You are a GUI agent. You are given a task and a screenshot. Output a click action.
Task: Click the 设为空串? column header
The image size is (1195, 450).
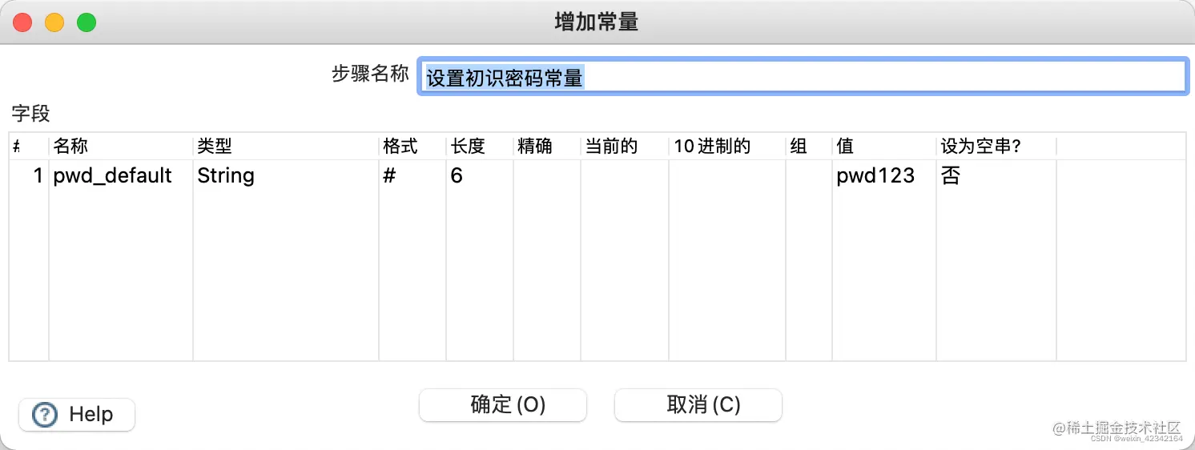point(996,147)
